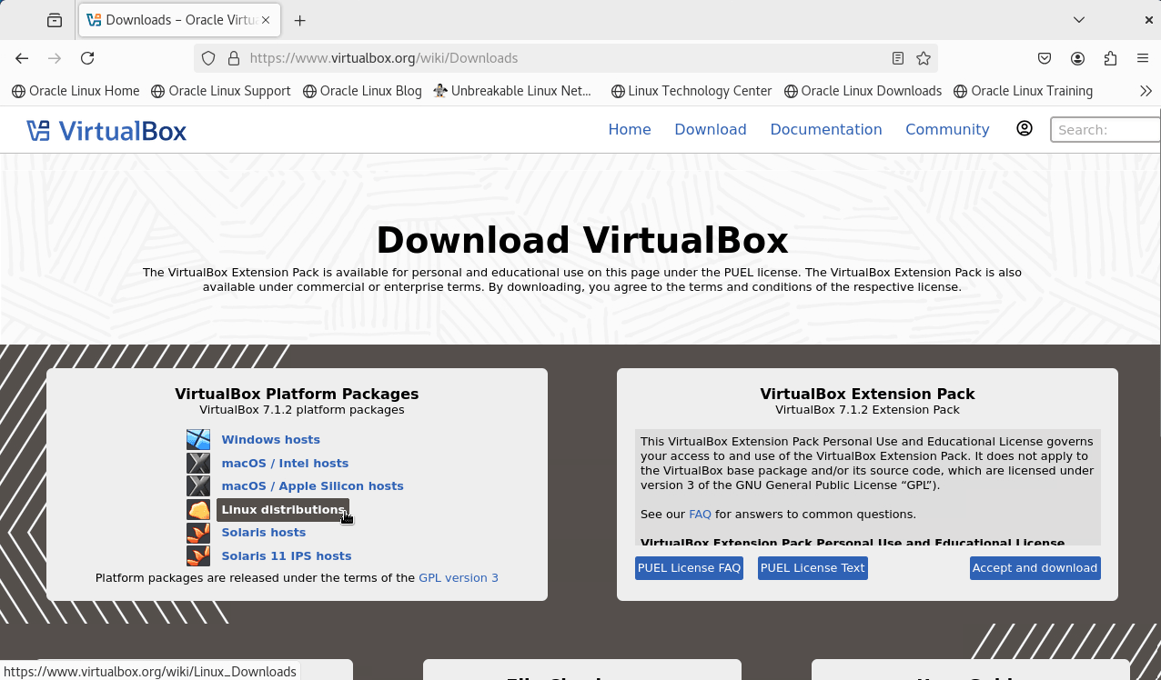The height and width of the screenshot is (680, 1161).
Task: Open the Oracle Linux Support bookmark
Action: pos(221,91)
